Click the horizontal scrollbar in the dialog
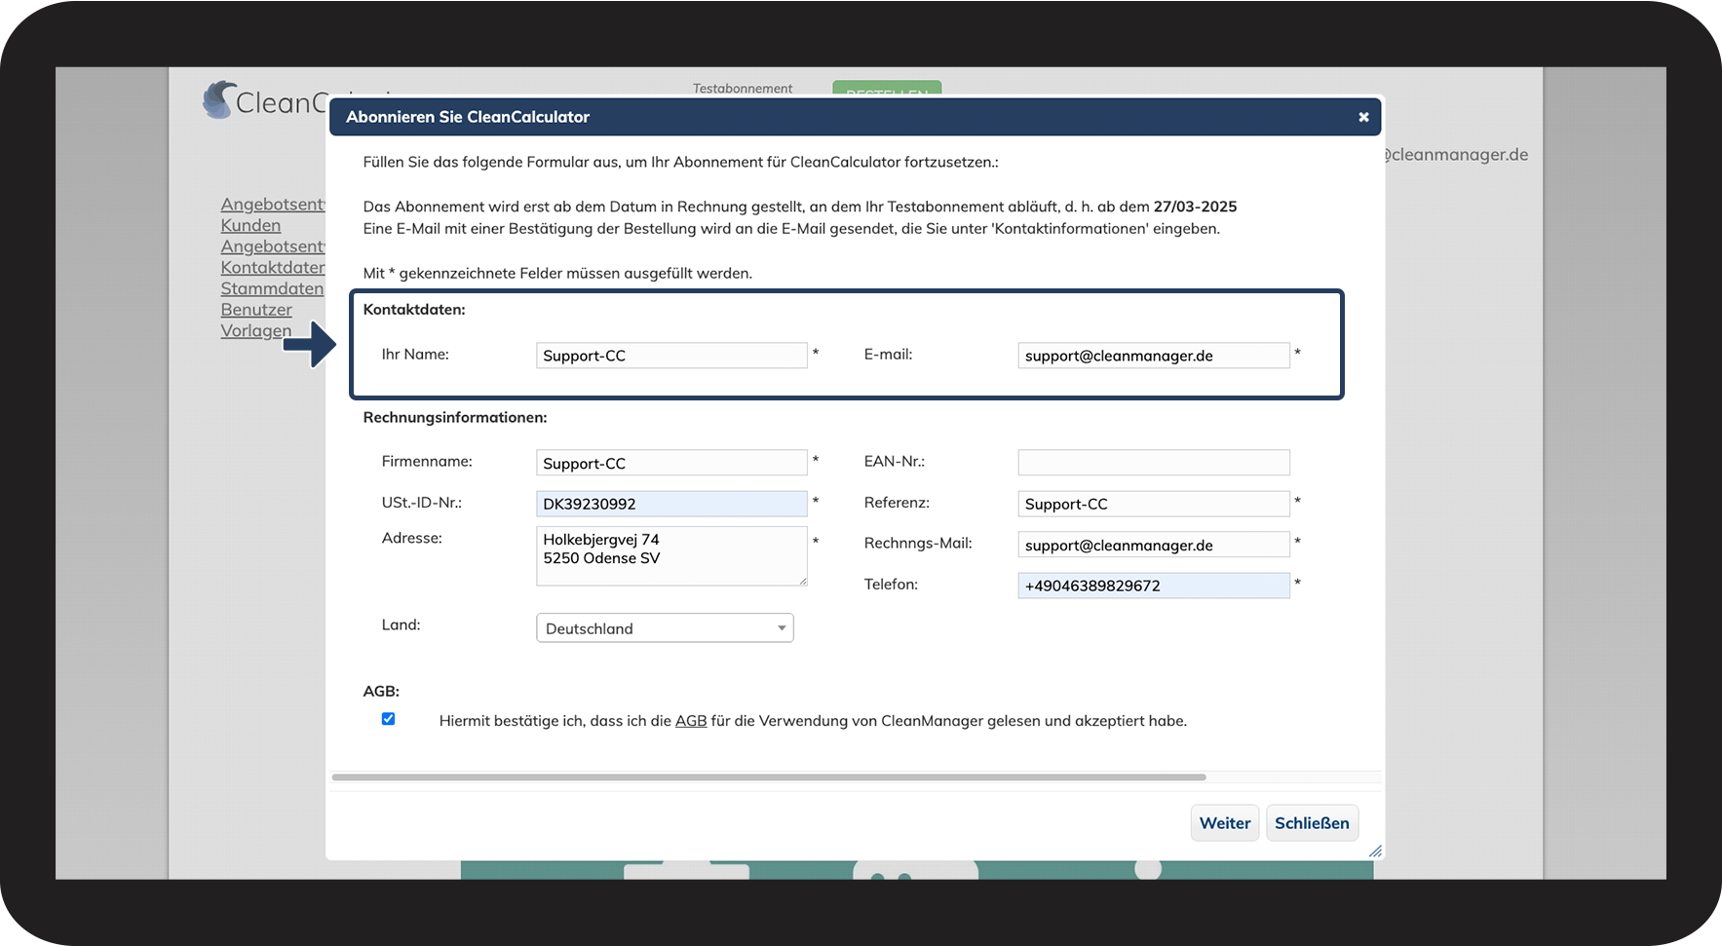The image size is (1722, 946). pos(768,777)
